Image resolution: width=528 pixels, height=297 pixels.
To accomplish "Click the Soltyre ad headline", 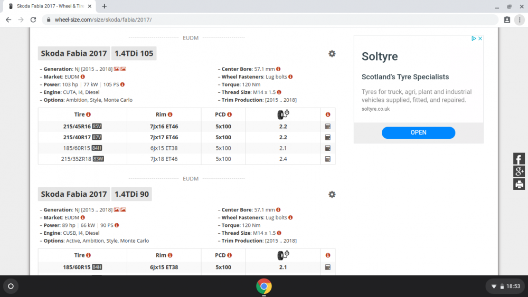I will click(x=380, y=56).
